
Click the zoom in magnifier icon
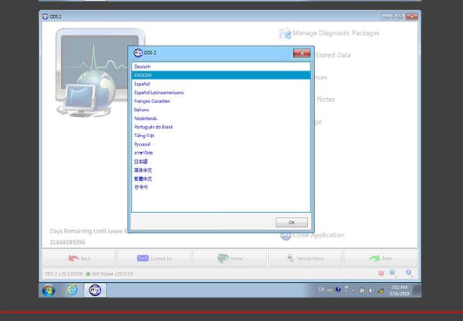coord(409,274)
